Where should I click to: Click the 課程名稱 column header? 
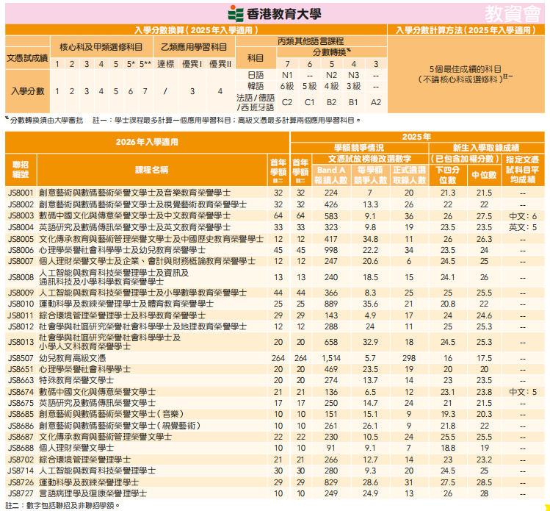pyautogui.click(x=152, y=170)
